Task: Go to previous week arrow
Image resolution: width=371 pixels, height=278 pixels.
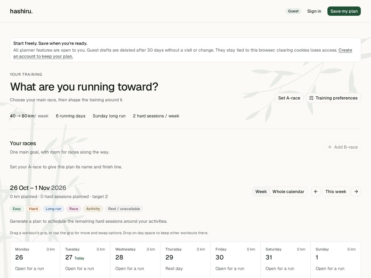Action: [x=316, y=192]
